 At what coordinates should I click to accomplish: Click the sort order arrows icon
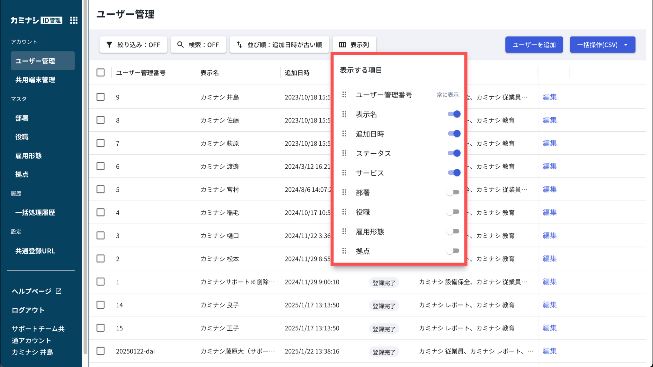click(239, 45)
